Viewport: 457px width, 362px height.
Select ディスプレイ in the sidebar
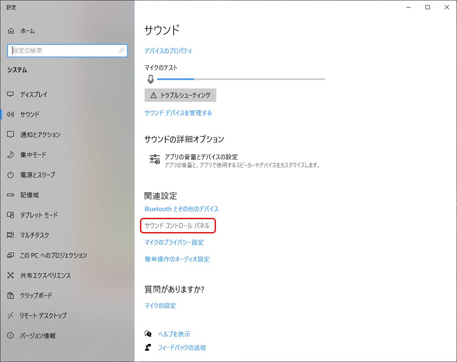(34, 94)
